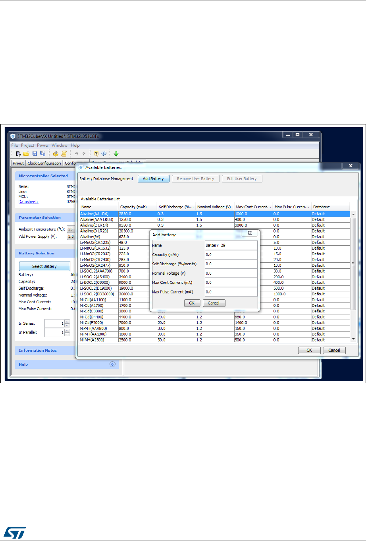Click the Save As toolbar icon
The height and width of the screenshot is (541, 366).
(42, 154)
